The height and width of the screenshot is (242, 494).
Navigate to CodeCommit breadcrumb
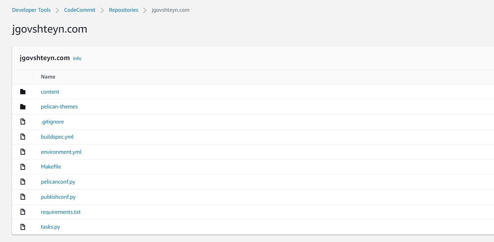(80, 10)
